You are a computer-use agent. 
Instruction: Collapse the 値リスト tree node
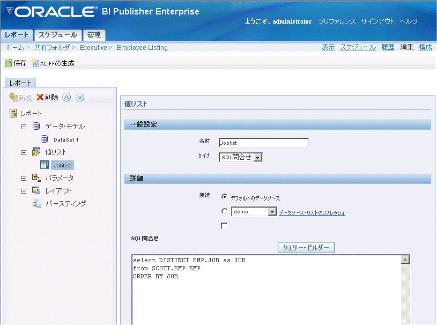tap(24, 152)
